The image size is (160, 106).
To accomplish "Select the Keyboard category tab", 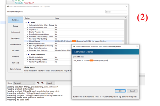I will coord(15,63).
